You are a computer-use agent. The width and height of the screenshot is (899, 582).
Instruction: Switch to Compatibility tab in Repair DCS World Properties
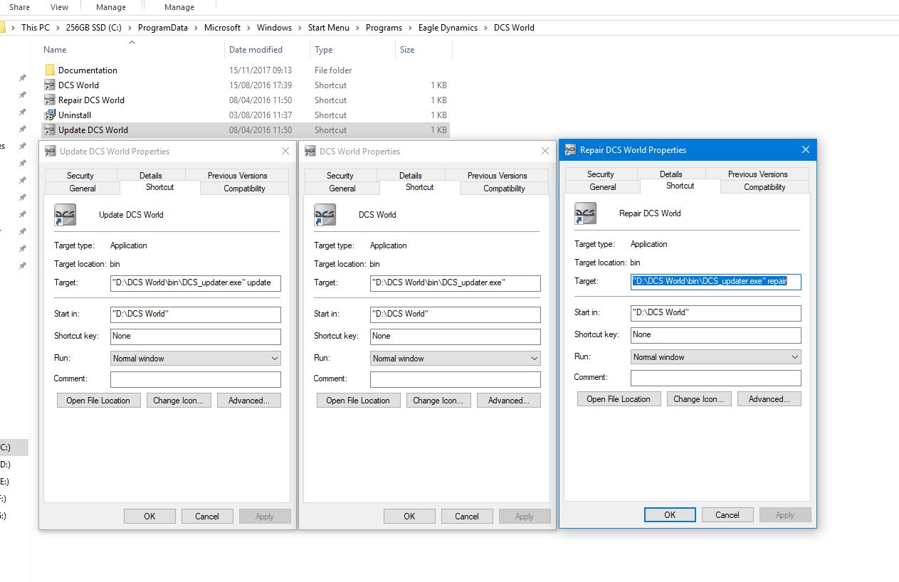764,187
